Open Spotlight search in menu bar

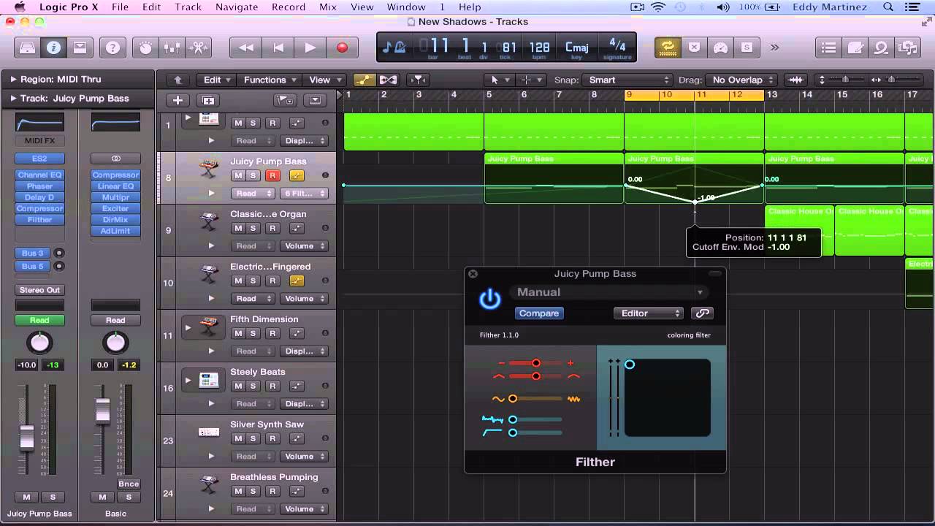pos(888,7)
